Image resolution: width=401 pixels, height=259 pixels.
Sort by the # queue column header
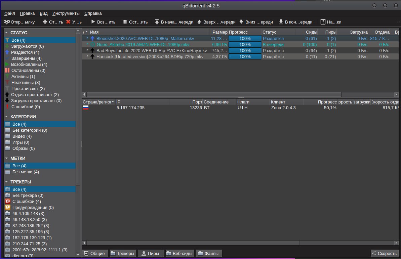click(x=85, y=32)
